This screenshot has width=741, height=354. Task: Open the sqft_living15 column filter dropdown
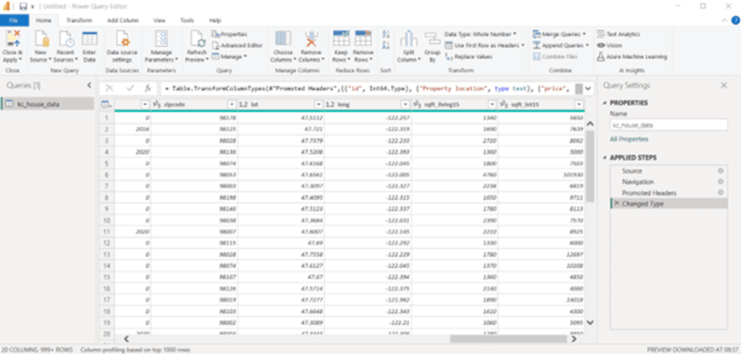tap(492, 105)
